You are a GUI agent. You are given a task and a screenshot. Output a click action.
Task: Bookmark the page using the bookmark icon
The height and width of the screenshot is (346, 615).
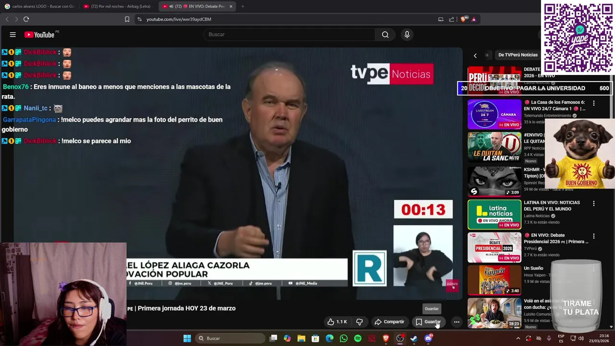127,19
